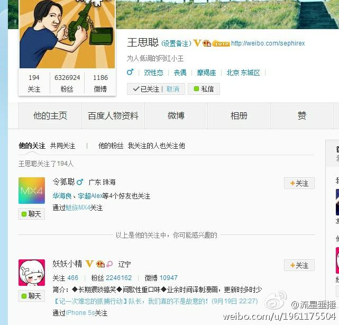Open the 微博 tab

tap(176, 116)
